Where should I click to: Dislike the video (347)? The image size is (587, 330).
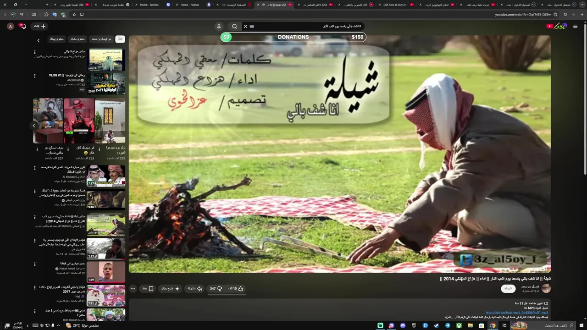216,289
